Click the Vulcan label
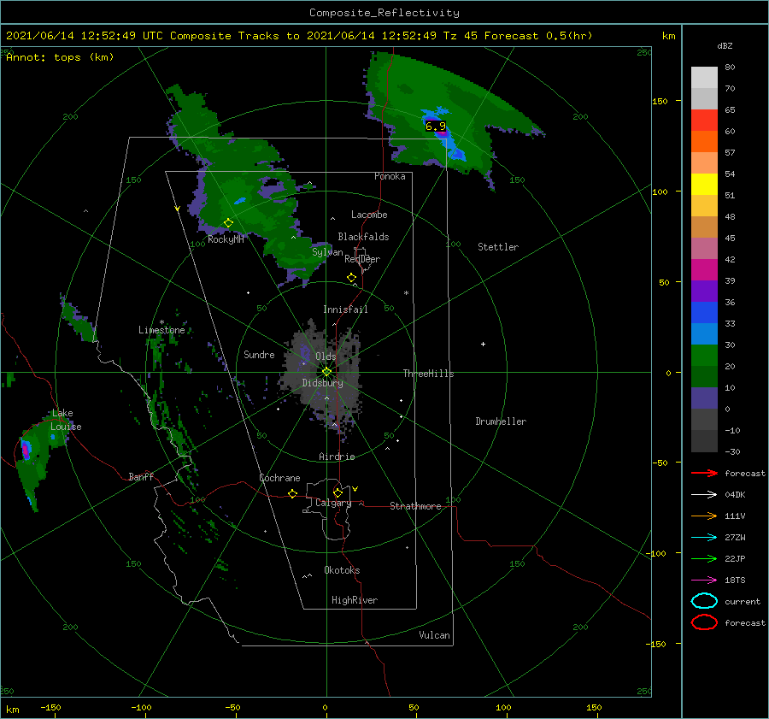The height and width of the screenshot is (719, 769). (434, 635)
